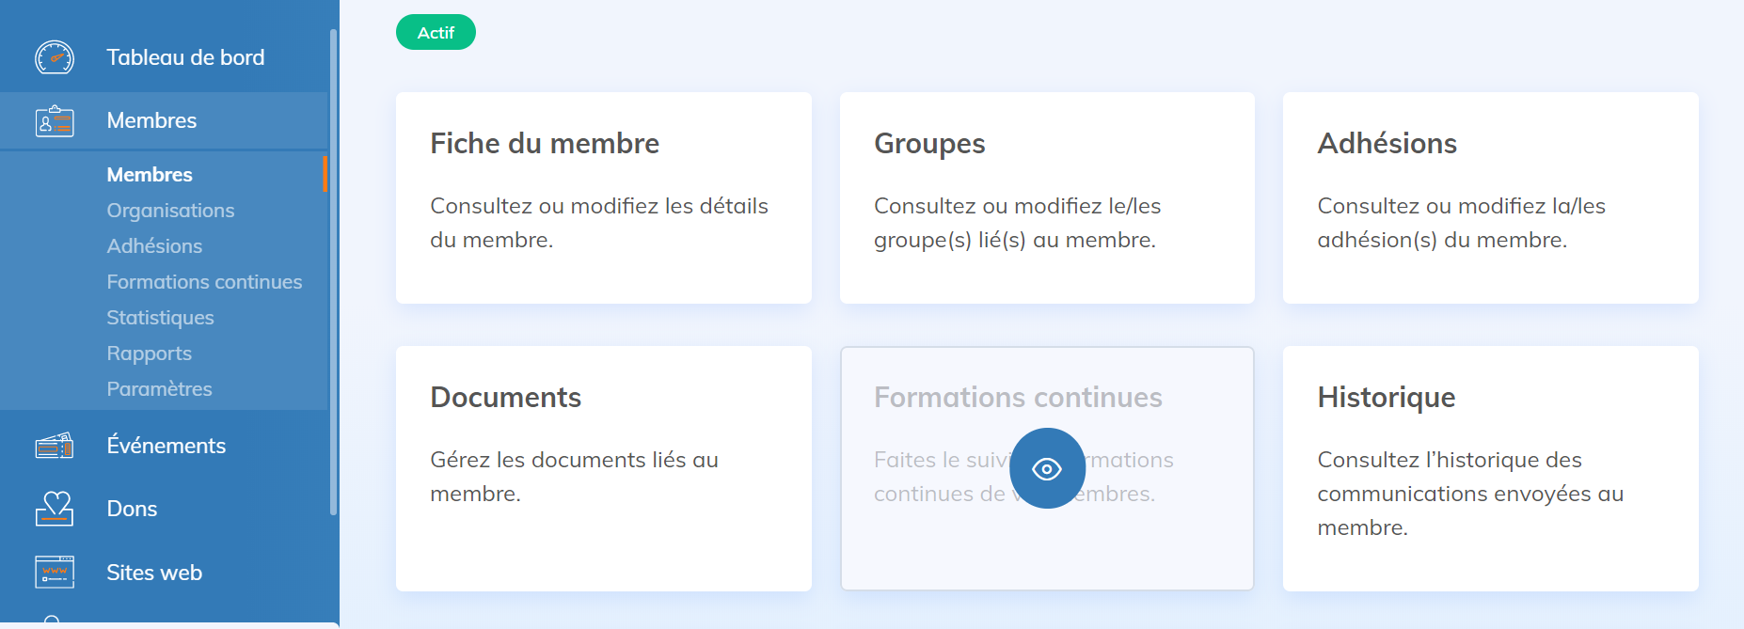Go to Formations continues in sidebar

[x=204, y=282]
